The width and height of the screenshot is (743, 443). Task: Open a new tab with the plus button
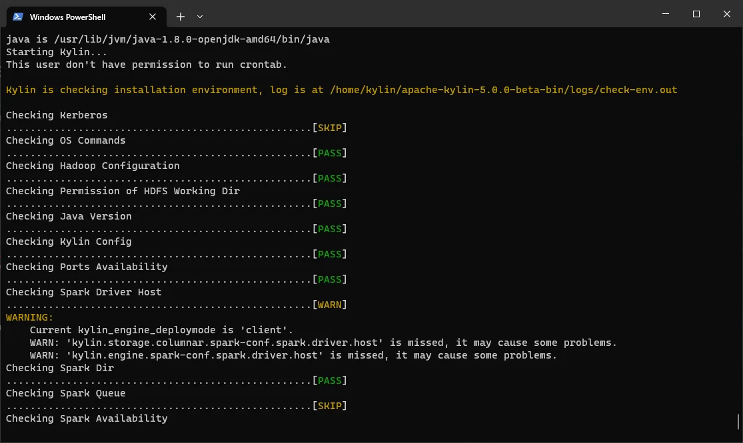(x=180, y=17)
